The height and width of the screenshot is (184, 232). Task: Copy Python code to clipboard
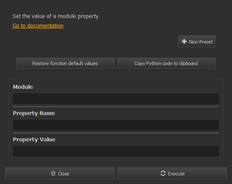pos(166,63)
